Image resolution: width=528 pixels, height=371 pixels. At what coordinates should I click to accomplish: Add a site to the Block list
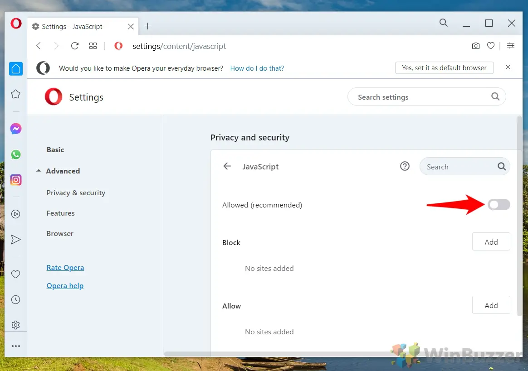coord(491,241)
